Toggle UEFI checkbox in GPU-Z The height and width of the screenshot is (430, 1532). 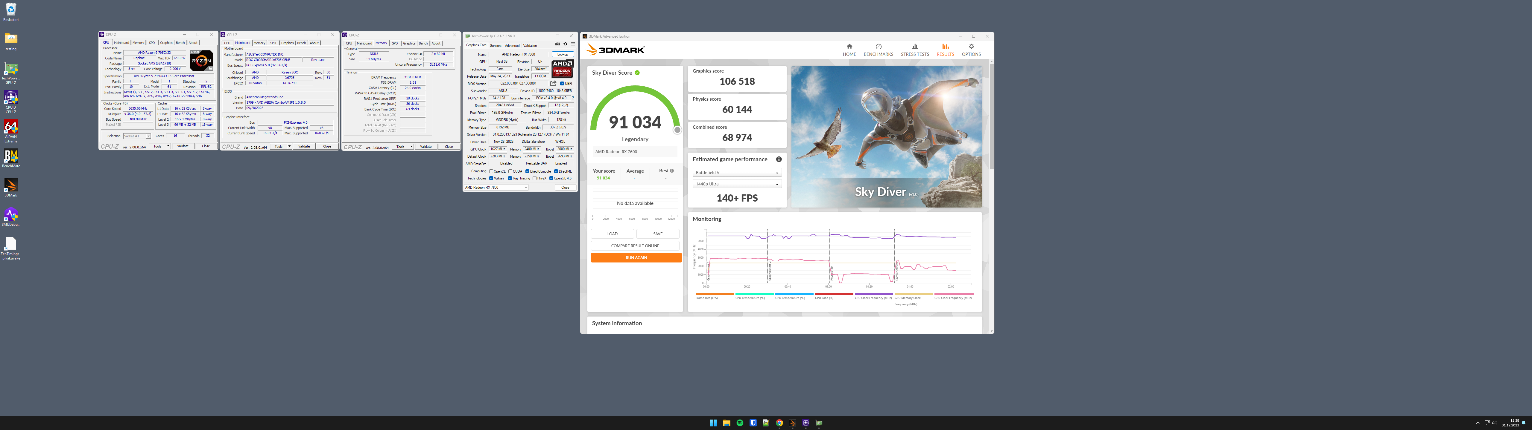coord(562,83)
